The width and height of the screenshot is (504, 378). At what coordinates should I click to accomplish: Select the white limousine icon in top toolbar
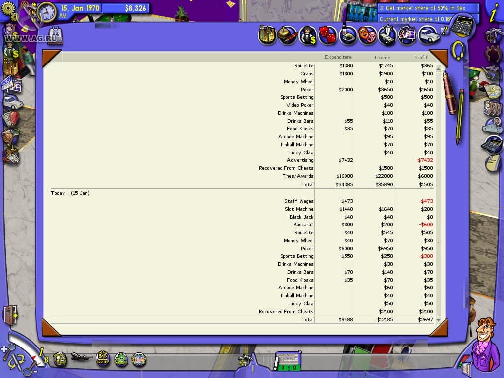coord(428,35)
